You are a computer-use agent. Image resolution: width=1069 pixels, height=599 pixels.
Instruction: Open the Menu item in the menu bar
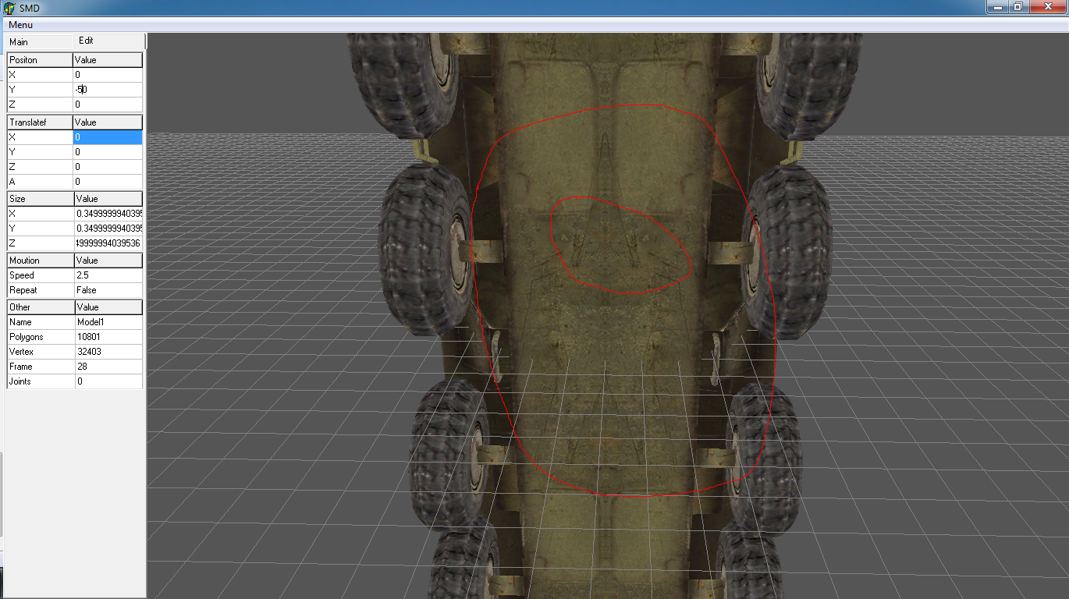point(20,25)
